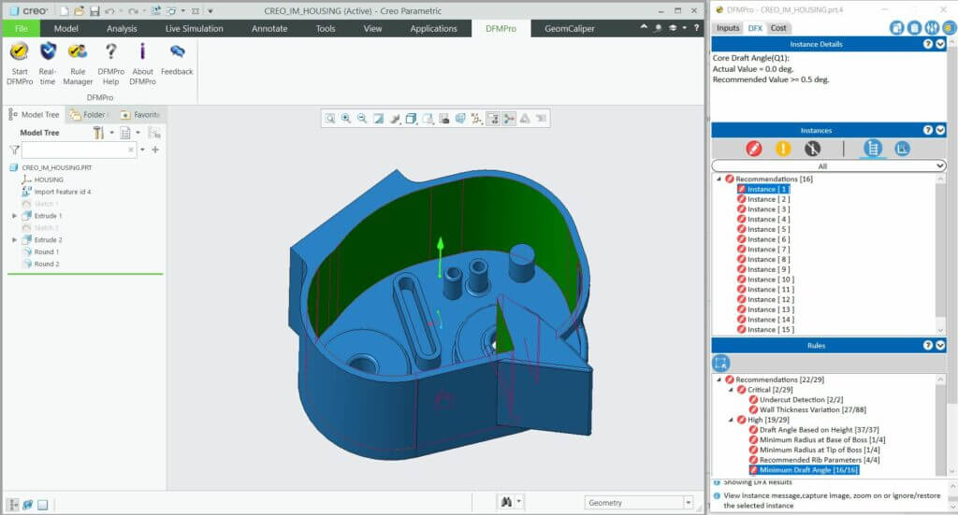Filter failed instances with red icon
Viewport: 958px width, 515px height.
coord(754,149)
